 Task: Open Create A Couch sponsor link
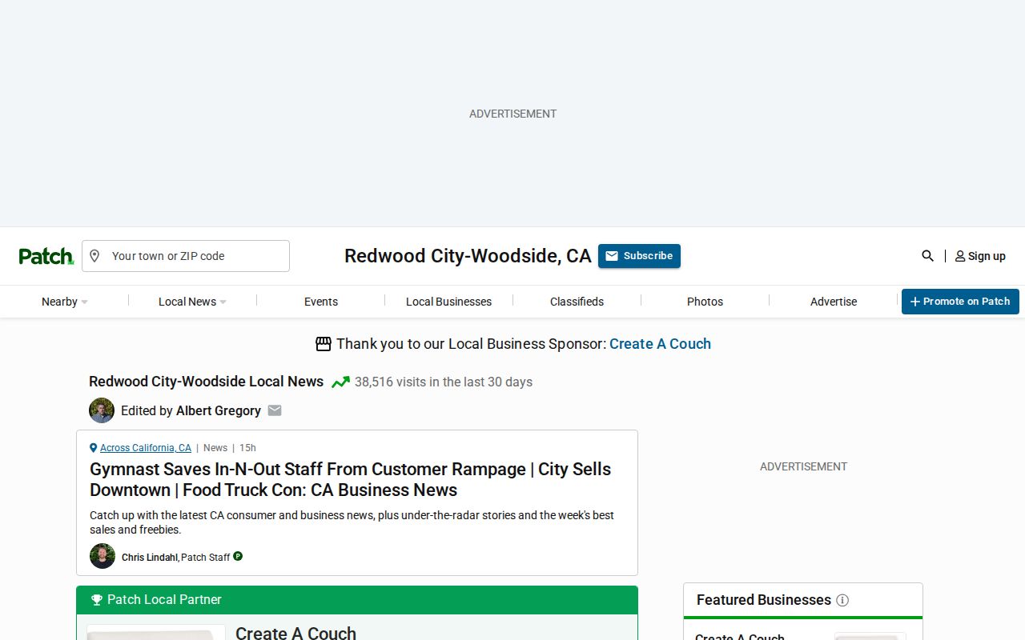(660, 344)
